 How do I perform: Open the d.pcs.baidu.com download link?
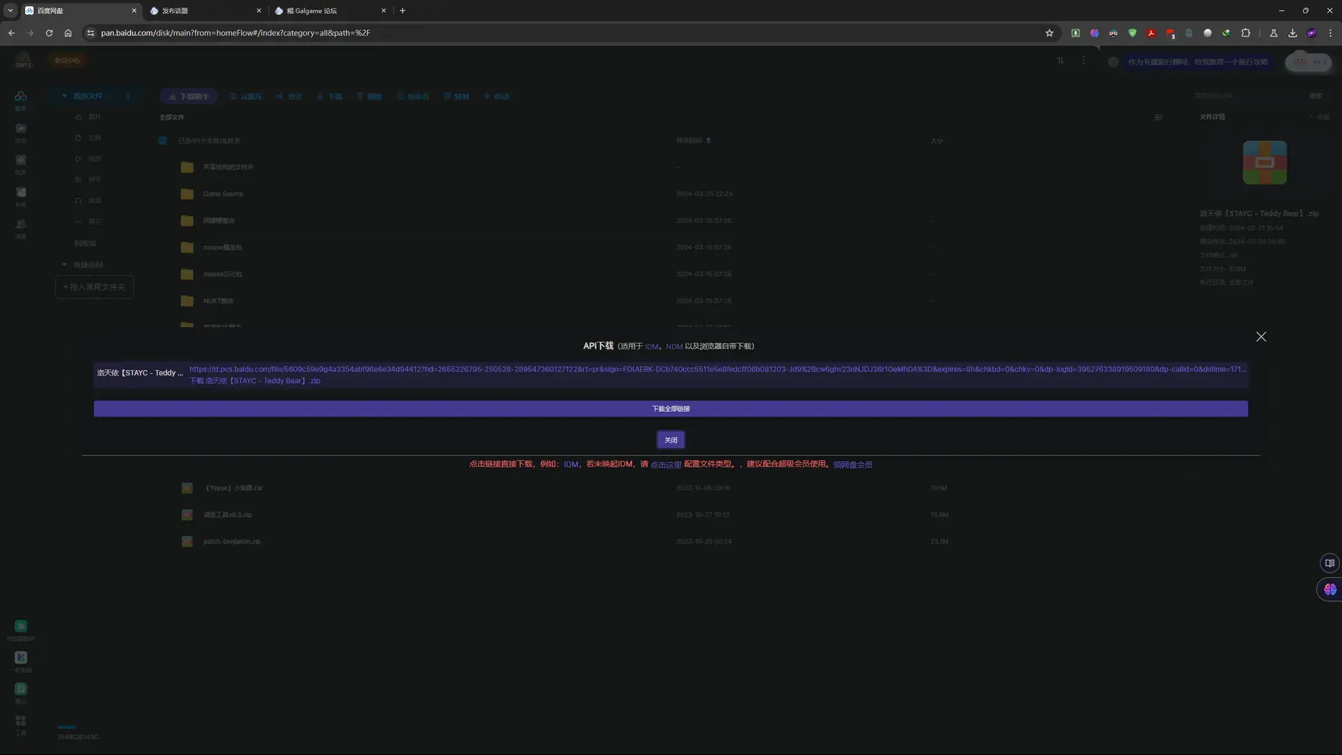click(717, 369)
